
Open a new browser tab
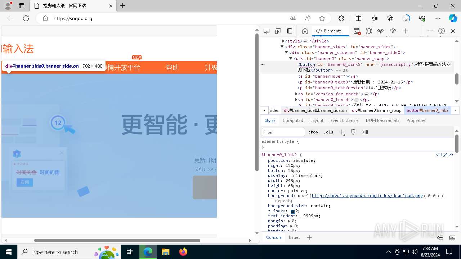click(123, 6)
